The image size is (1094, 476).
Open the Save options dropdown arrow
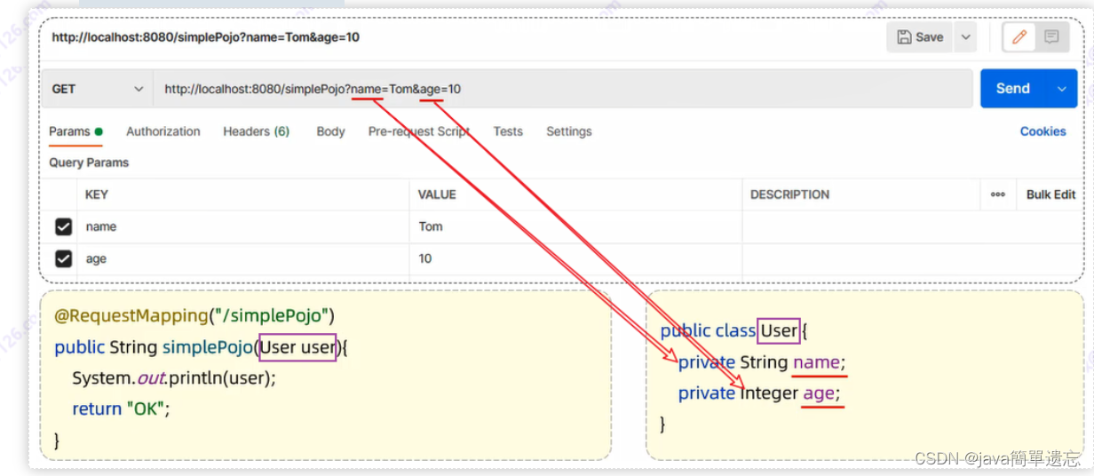point(965,37)
